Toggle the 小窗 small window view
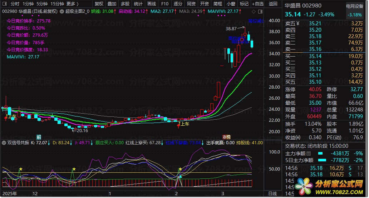 pos(231,4)
